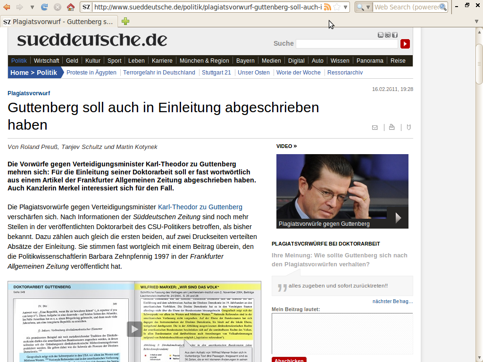Open the Digital navigation menu item
483x362 pixels.
(x=296, y=61)
